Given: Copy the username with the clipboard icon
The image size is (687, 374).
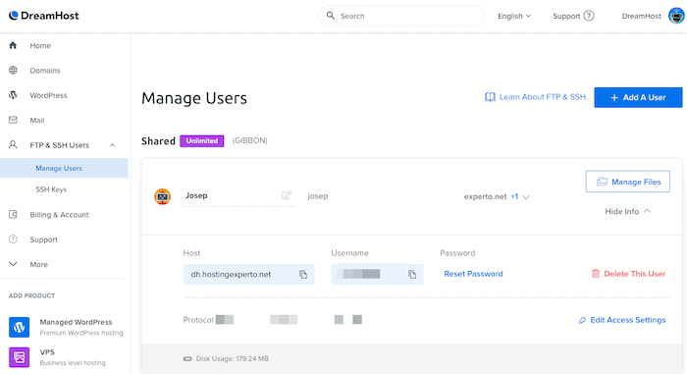Looking at the screenshot, I should [x=412, y=275].
